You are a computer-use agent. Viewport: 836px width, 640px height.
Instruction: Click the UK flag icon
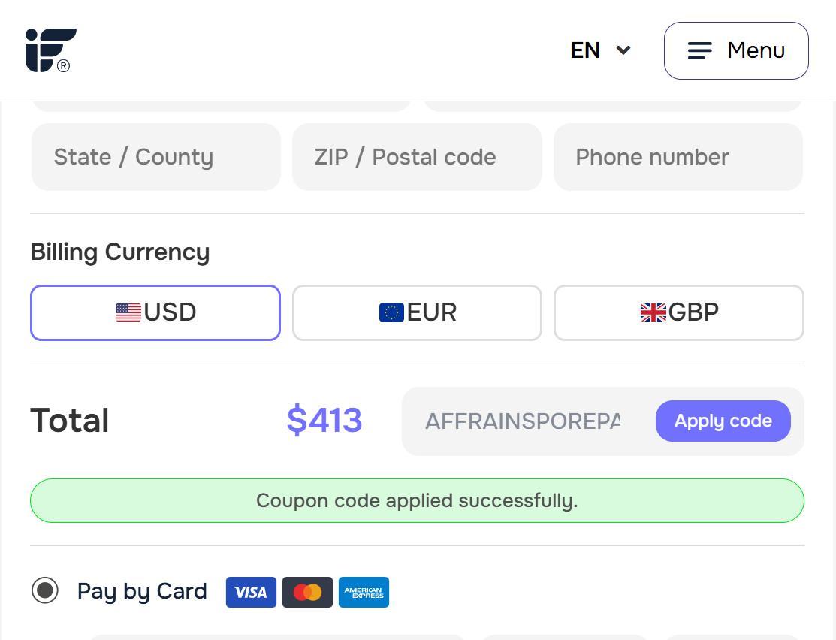653,312
